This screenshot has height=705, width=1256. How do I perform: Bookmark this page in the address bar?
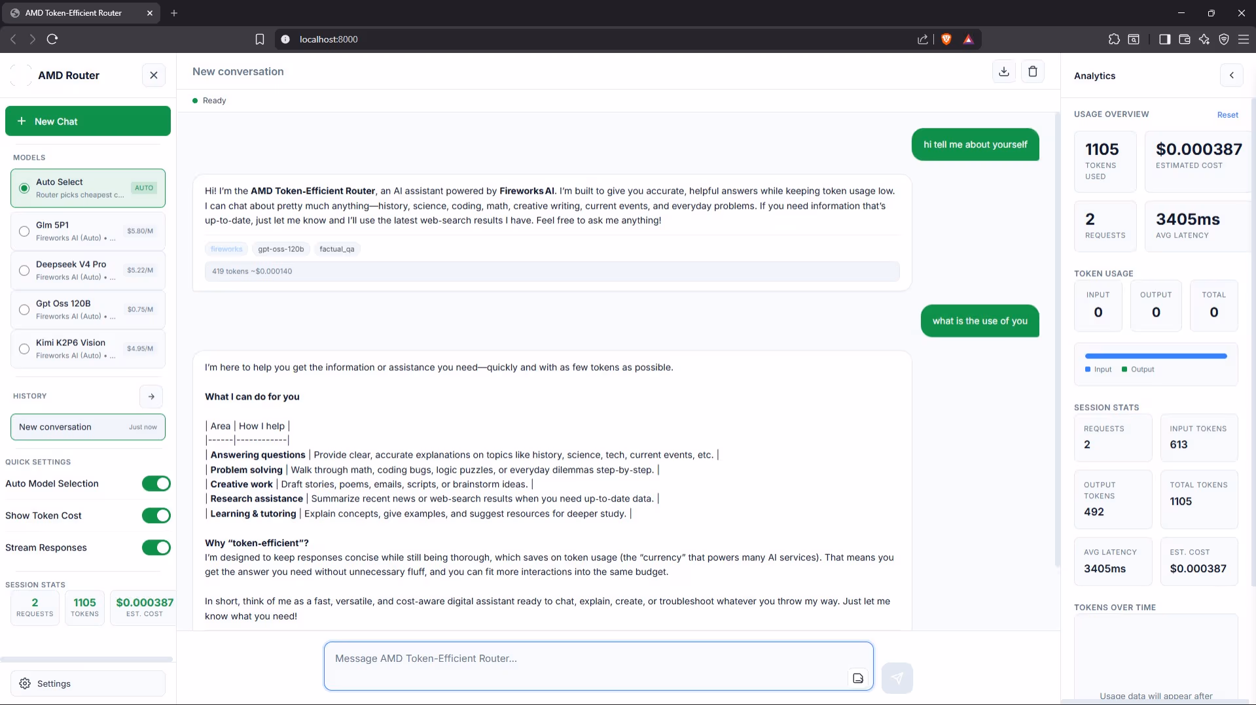pyautogui.click(x=260, y=39)
